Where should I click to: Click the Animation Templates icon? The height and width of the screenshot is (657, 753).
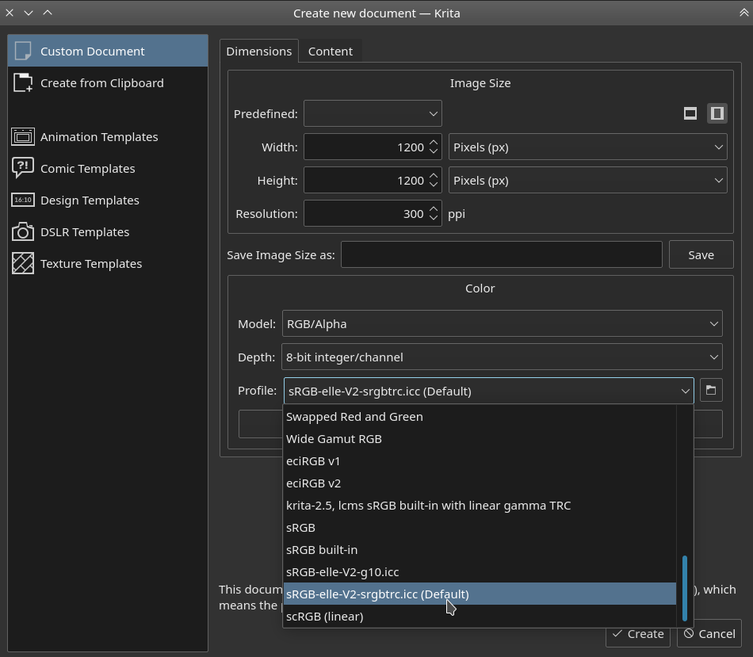23,137
